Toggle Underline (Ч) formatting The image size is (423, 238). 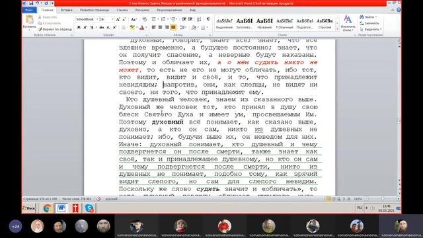click(x=92, y=27)
